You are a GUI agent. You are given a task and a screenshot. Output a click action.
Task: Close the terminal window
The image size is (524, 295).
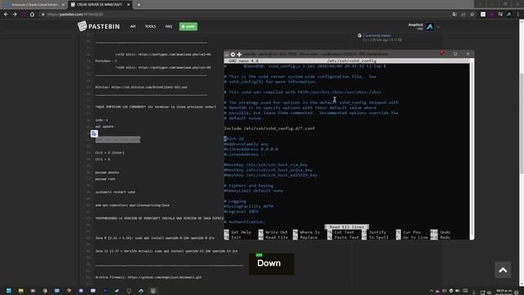[468, 54]
